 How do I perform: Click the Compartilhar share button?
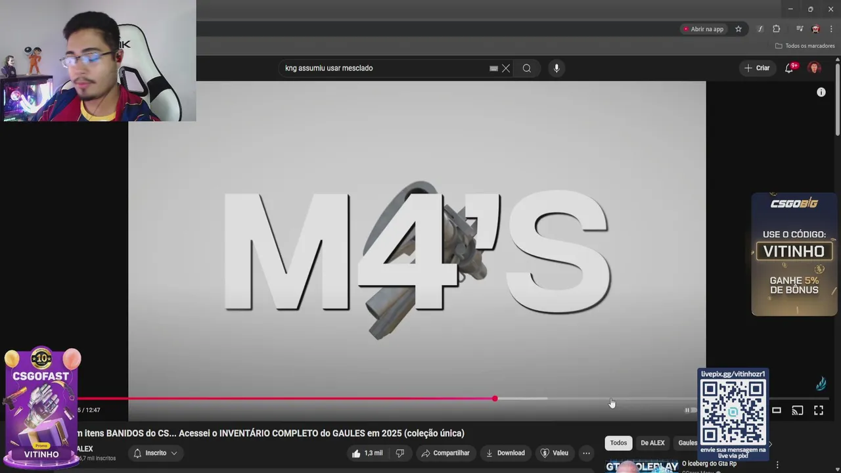(445, 453)
